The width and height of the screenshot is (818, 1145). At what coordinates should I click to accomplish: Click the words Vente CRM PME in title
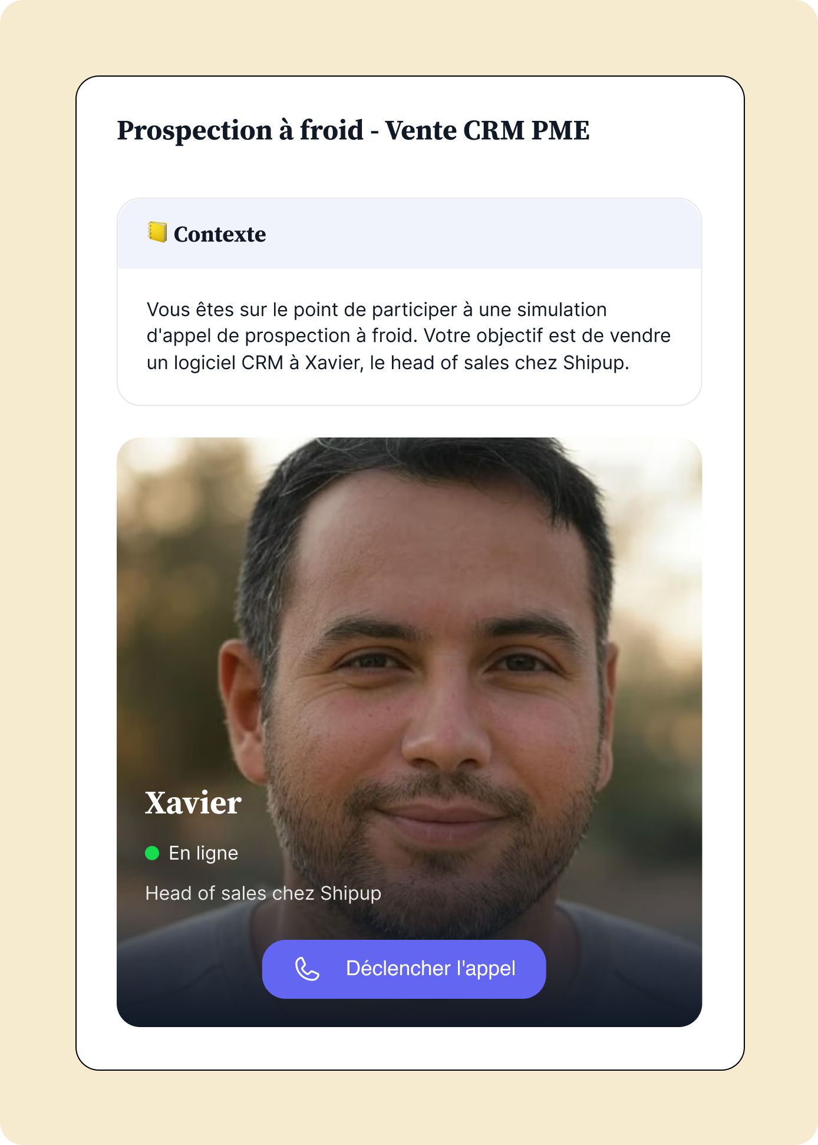[x=487, y=130]
